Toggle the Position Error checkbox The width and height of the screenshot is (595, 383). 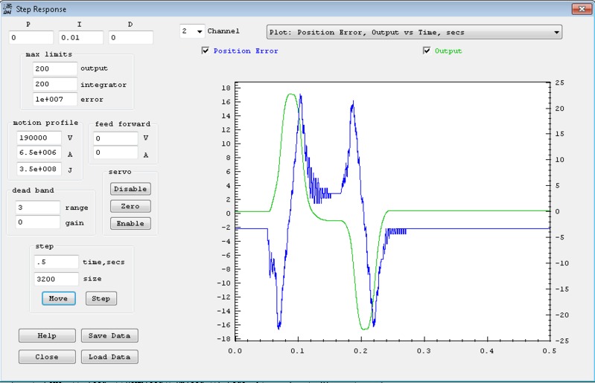206,51
